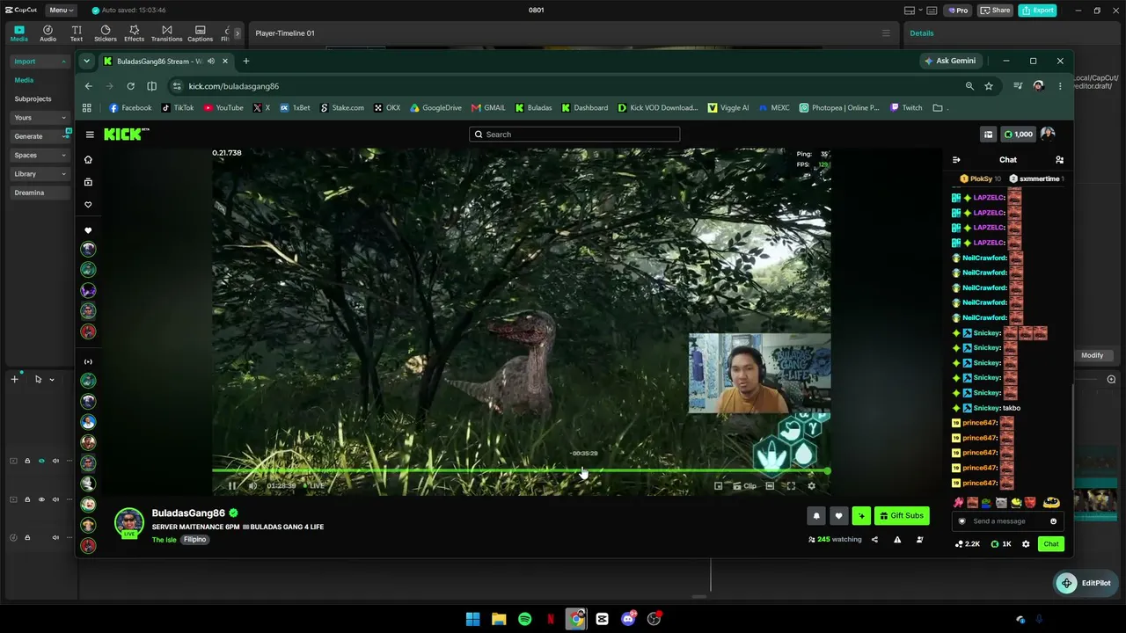The image size is (1126, 633).
Task: Seek on the green stream progress bar
Action: [x=520, y=471]
